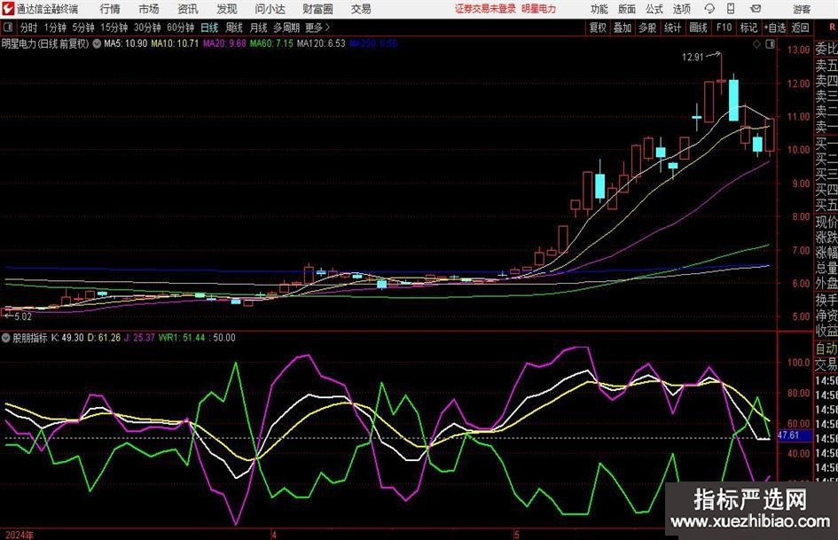
Task: Click the 游客 guest account label
Action: coord(802,9)
